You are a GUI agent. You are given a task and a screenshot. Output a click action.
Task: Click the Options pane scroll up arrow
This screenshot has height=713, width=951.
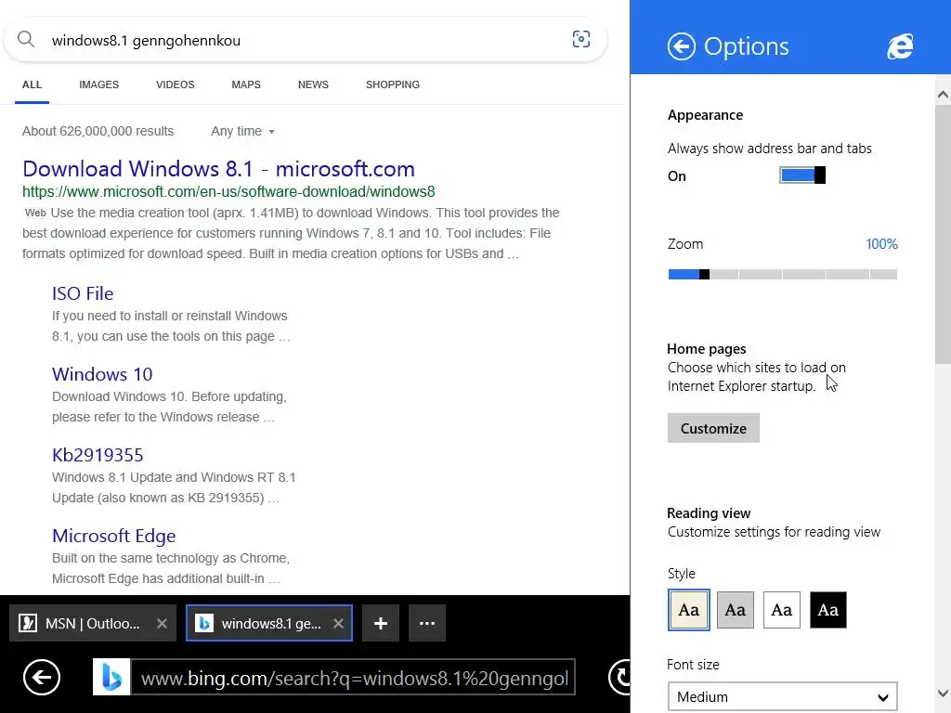tap(943, 95)
